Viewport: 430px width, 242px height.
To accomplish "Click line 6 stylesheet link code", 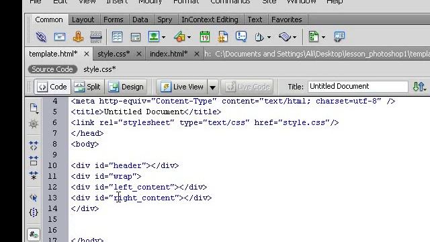I will [x=205, y=122].
